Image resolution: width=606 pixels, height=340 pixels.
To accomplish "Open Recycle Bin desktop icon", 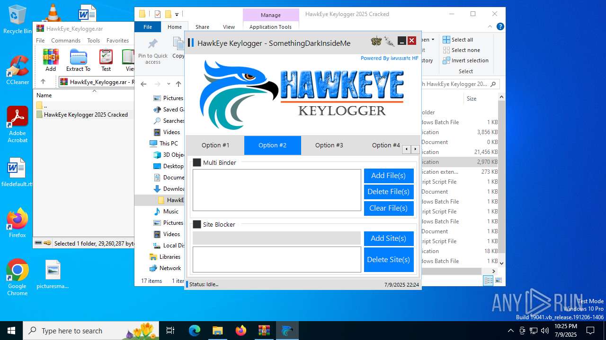I will [x=17, y=19].
